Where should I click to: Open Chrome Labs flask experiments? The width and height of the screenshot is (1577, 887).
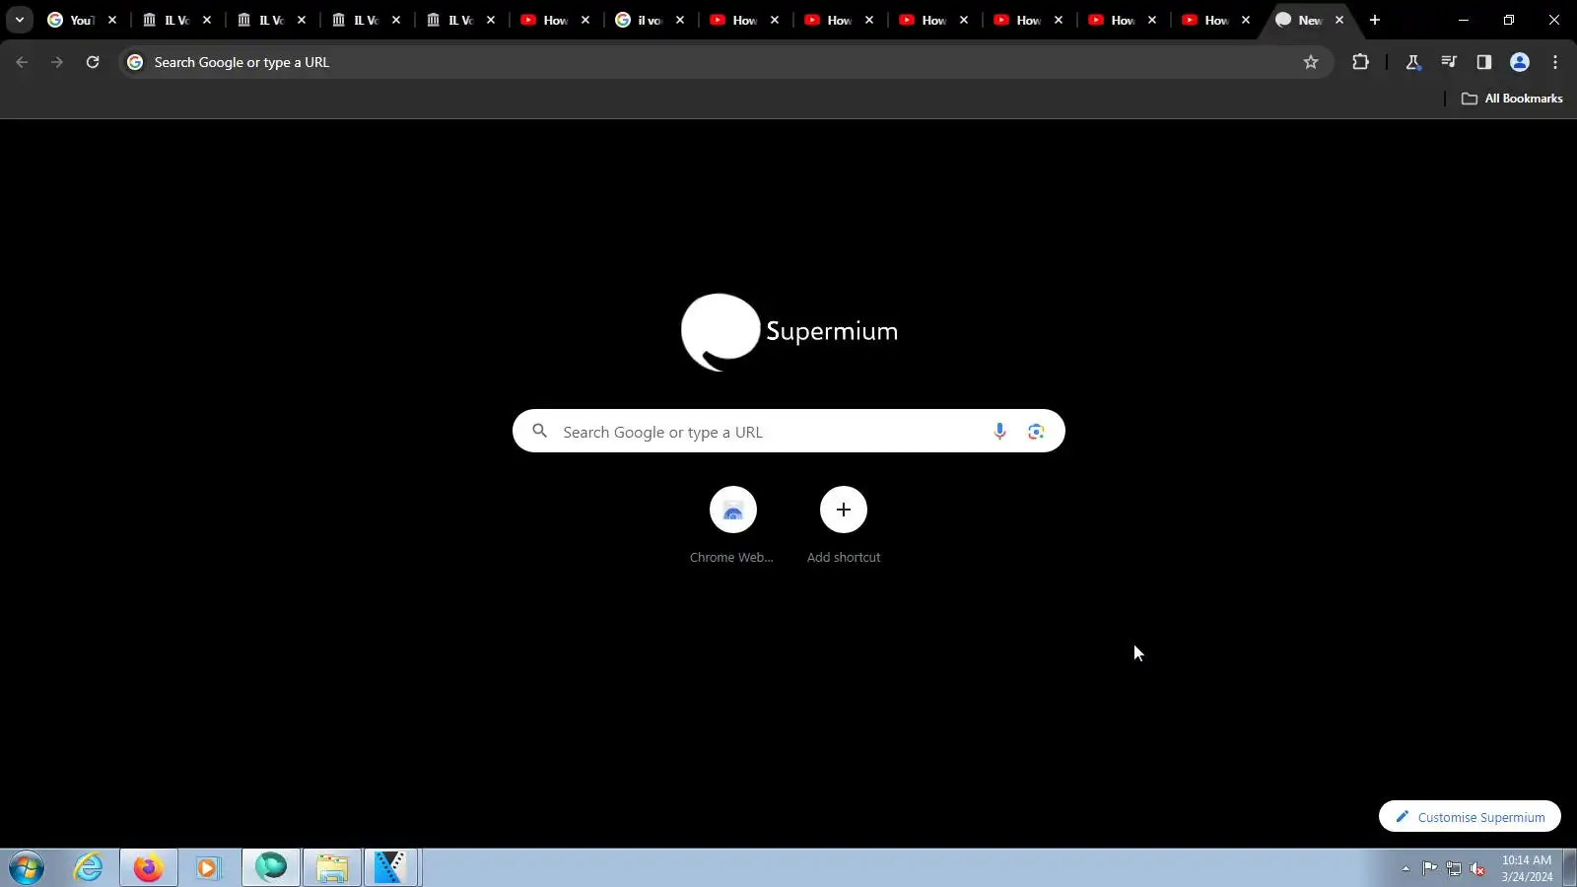1412,62
